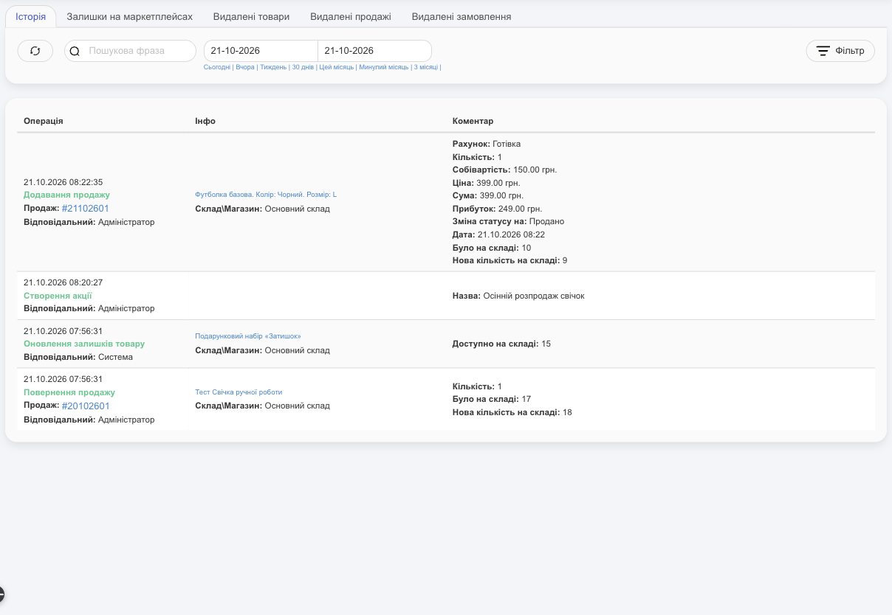Open sale number #21102601

(x=85, y=209)
